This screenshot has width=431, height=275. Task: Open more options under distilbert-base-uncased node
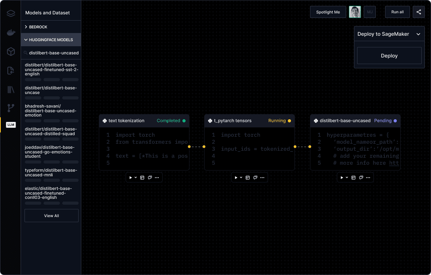tap(368, 178)
